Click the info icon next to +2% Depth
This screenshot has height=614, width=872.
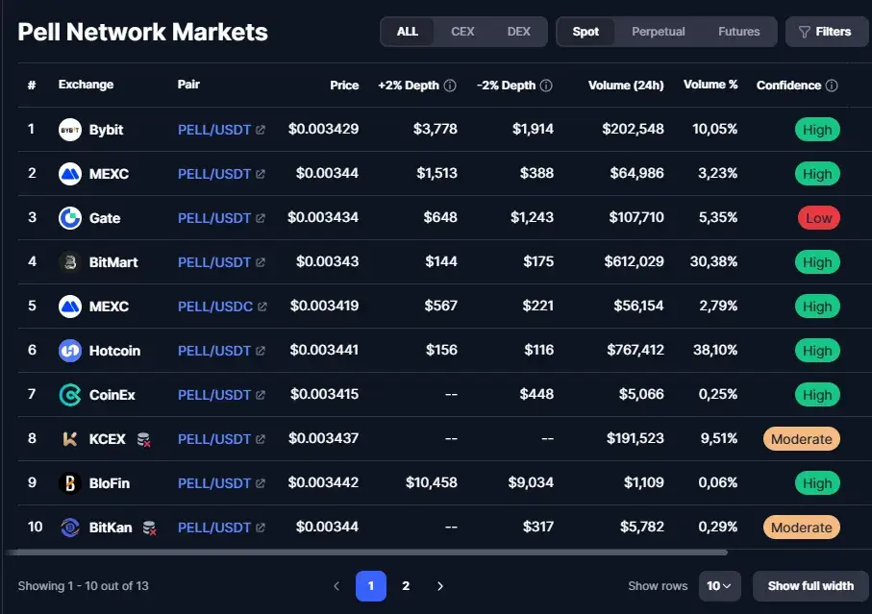point(450,85)
